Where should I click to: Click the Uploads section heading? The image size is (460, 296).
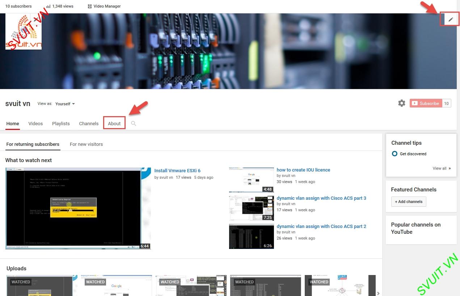click(x=17, y=268)
